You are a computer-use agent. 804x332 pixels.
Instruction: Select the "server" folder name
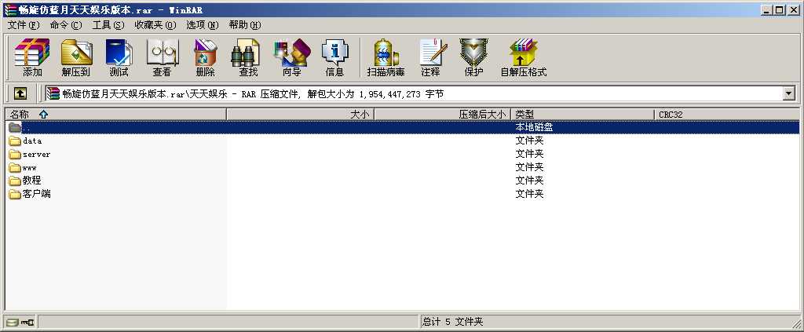tap(36, 154)
